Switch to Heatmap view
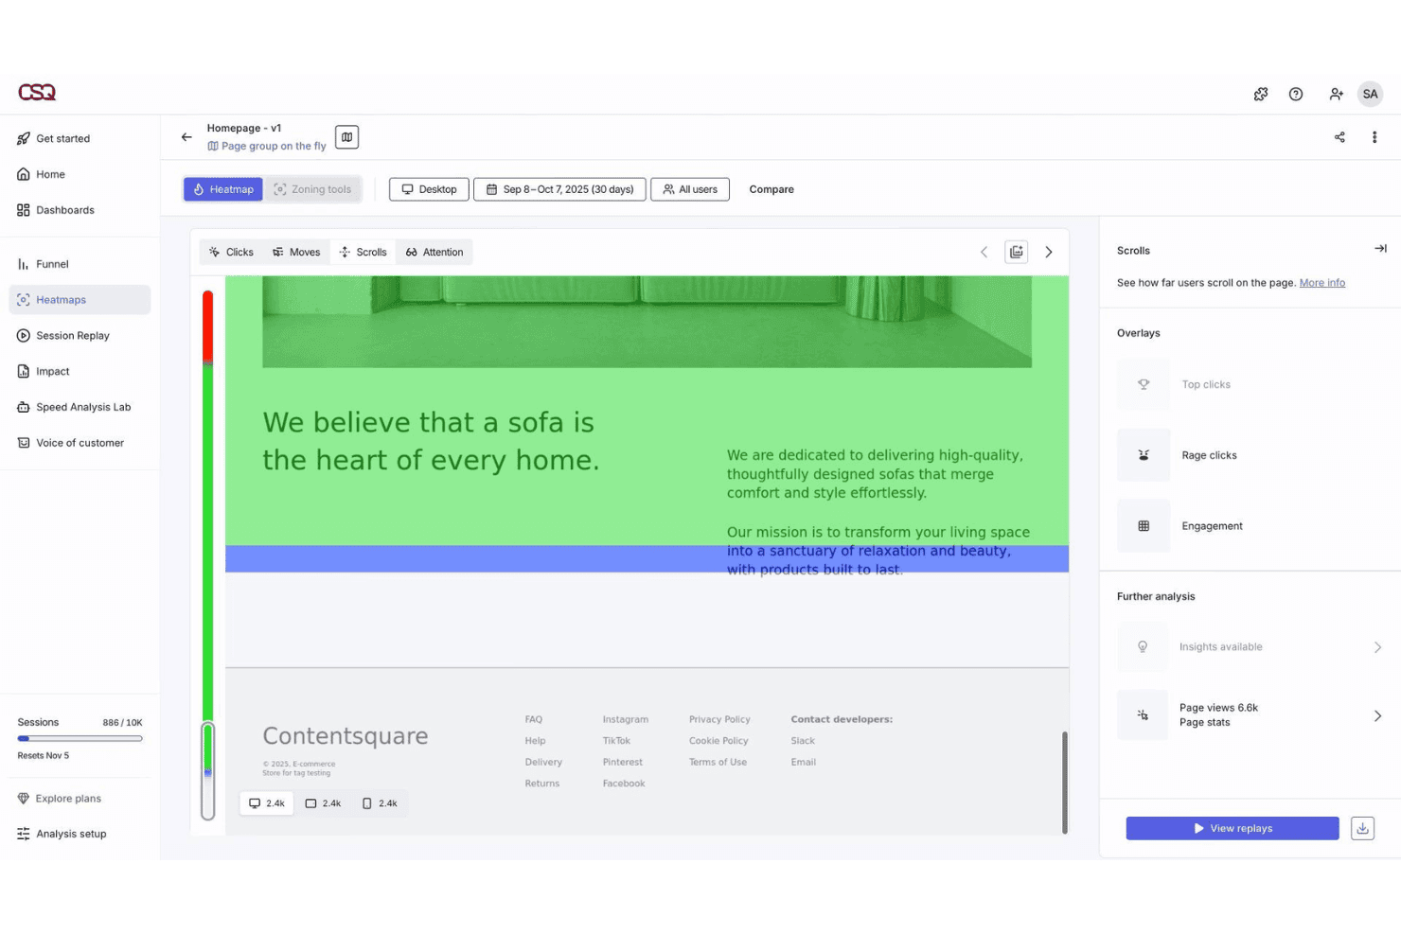Viewport: 1401px width, 934px height. point(223,189)
